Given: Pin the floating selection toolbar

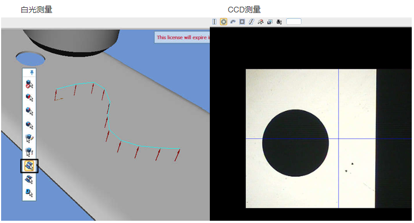Looking at the screenshot, I should 32,73.
